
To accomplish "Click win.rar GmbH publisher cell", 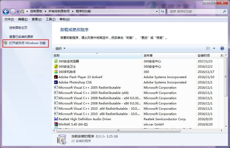I will (x=154, y=124).
